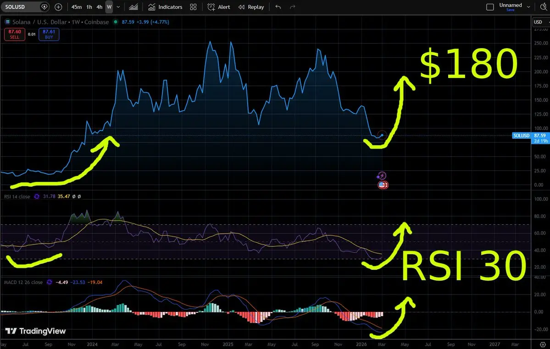Click the green market status dot

[116, 22]
